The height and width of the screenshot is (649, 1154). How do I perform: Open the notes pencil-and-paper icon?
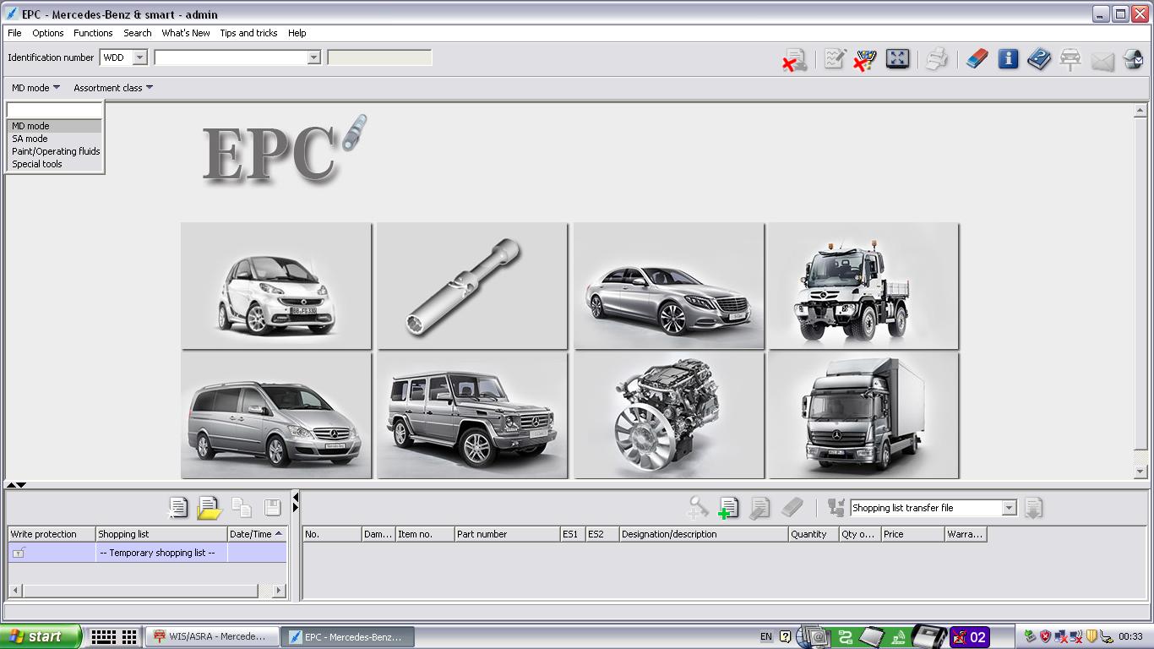835,59
